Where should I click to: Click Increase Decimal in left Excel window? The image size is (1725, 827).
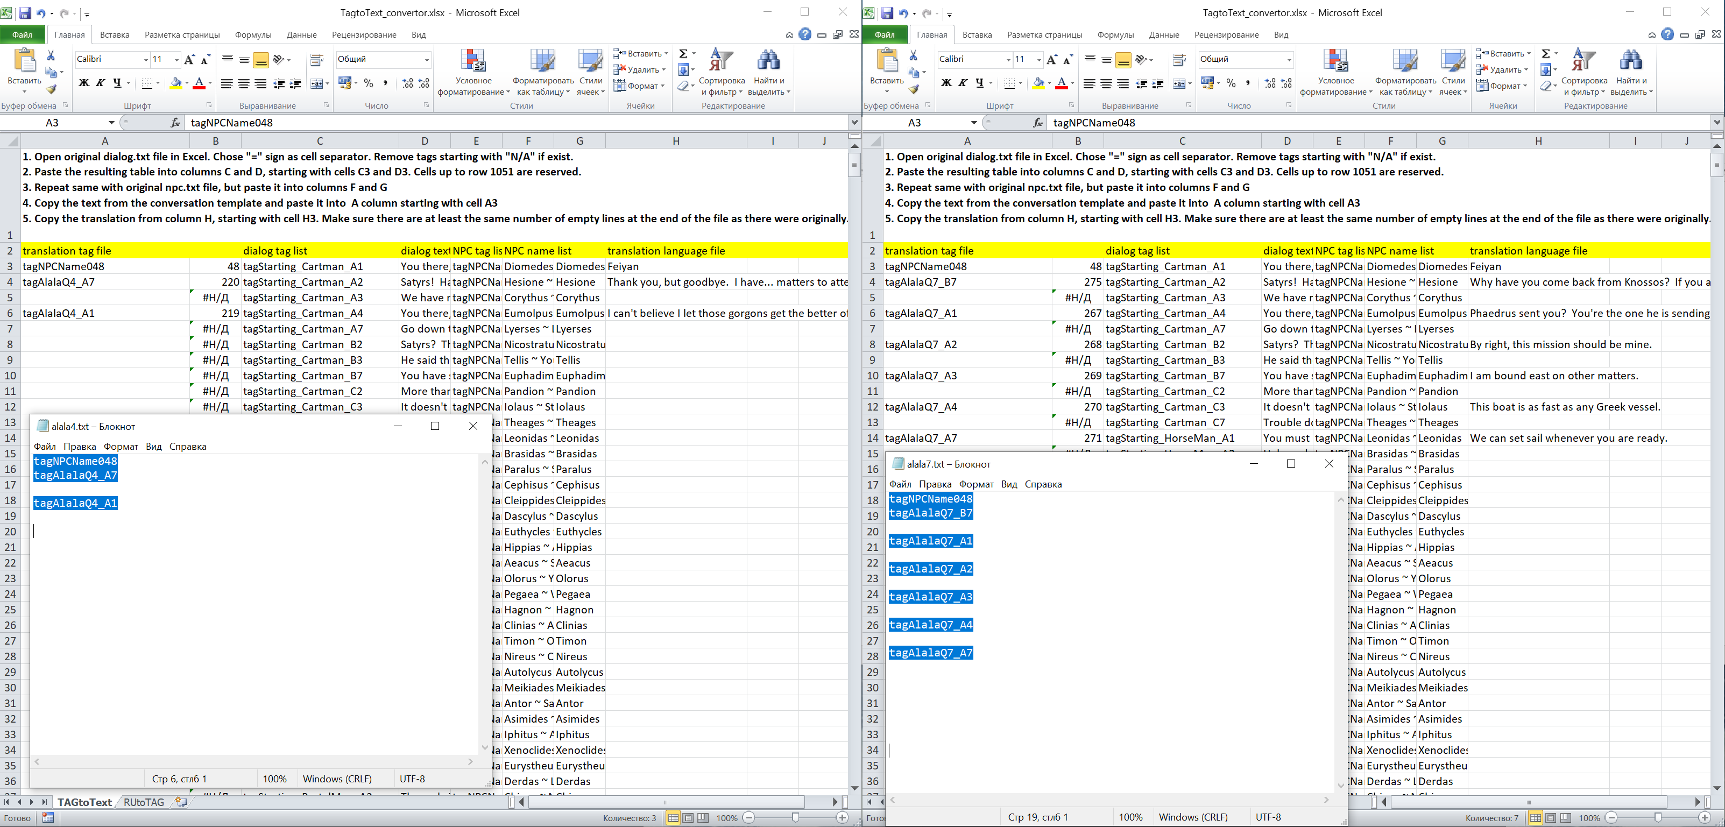click(408, 83)
